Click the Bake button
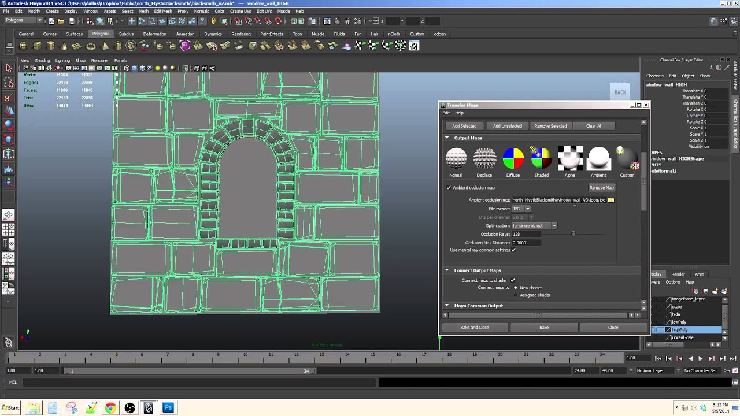 click(544, 328)
